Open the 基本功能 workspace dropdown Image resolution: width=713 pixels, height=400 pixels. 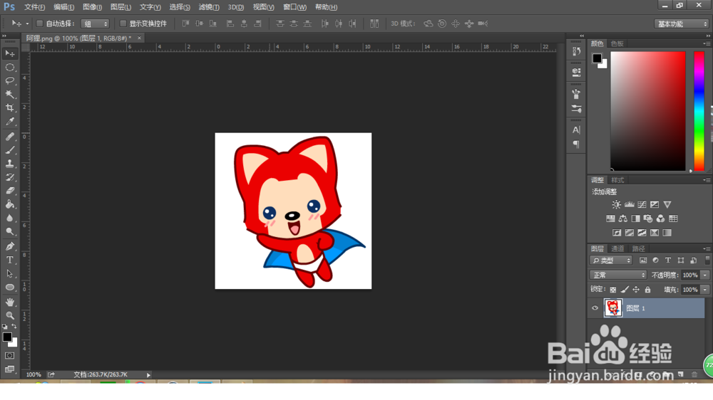click(x=681, y=23)
